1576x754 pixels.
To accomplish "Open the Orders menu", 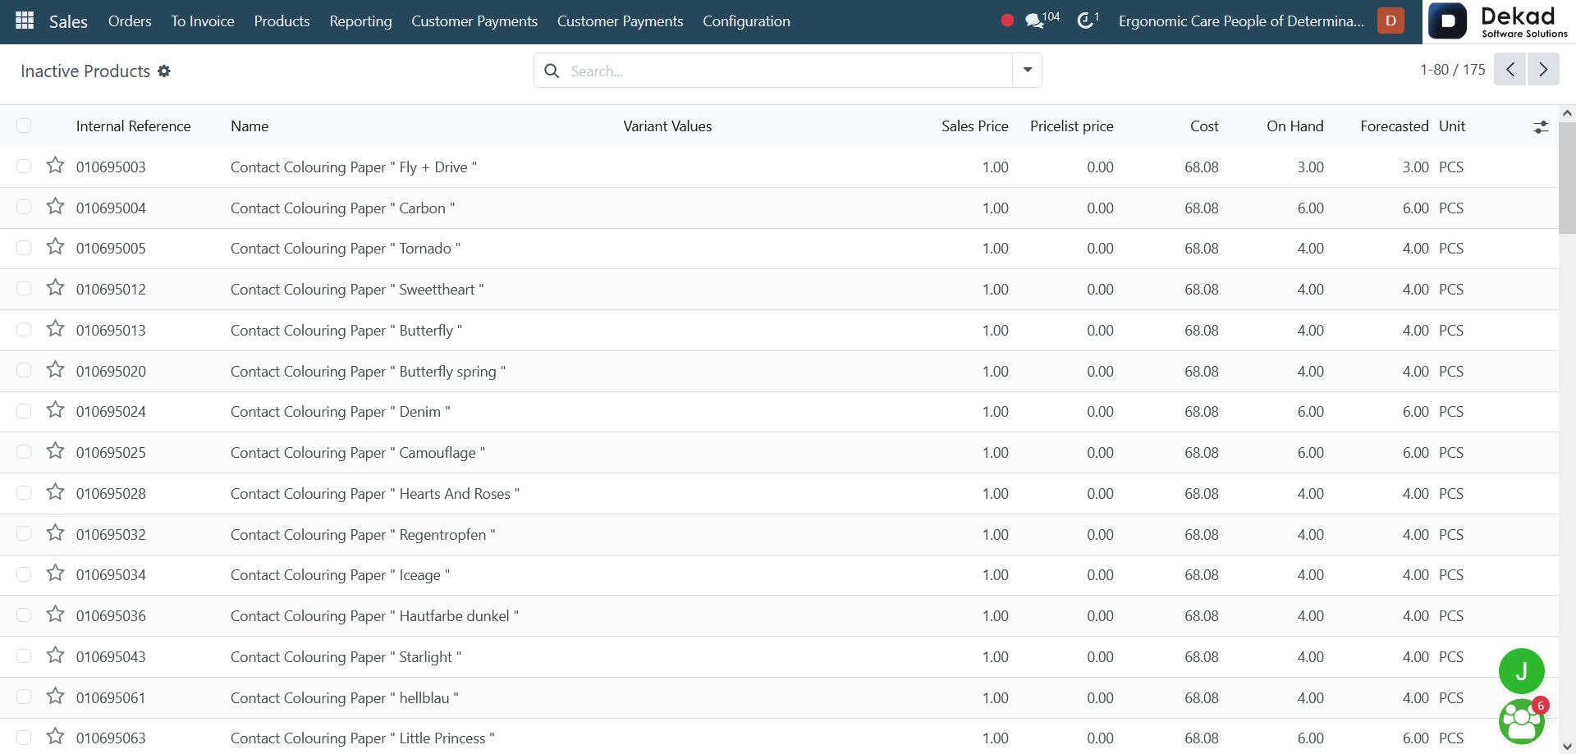I will tap(130, 21).
